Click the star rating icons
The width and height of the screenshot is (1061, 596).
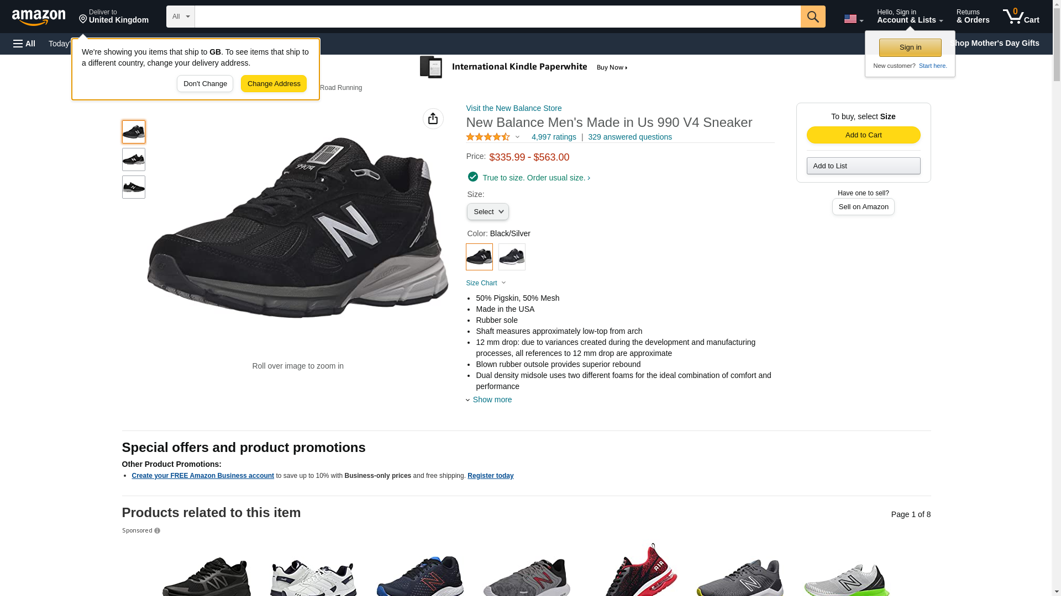pyautogui.click(x=488, y=137)
